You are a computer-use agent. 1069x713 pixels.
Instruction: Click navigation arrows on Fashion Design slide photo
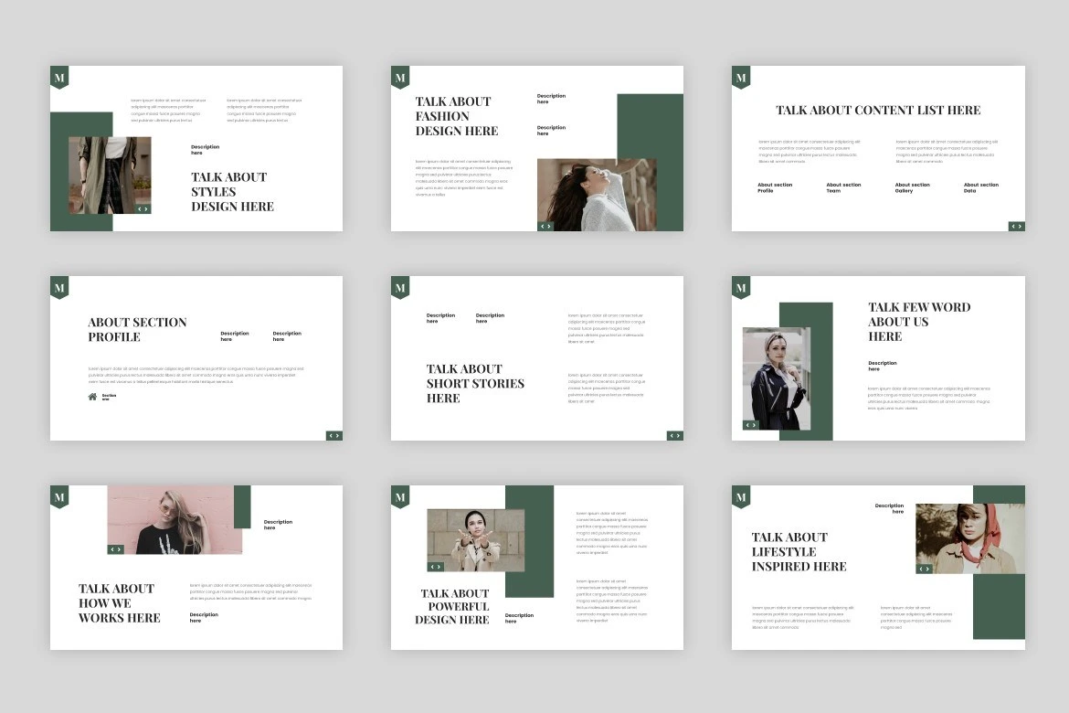[545, 226]
